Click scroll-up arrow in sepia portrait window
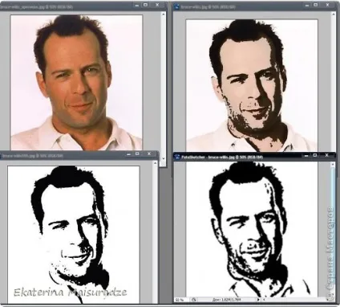 click(x=333, y=14)
